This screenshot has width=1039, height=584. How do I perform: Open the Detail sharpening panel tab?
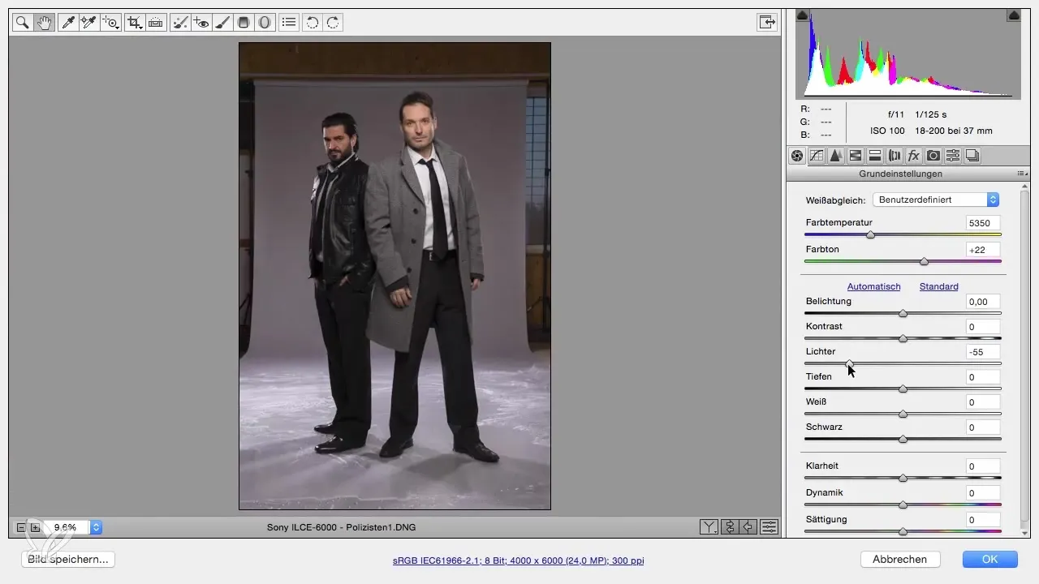point(836,156)
